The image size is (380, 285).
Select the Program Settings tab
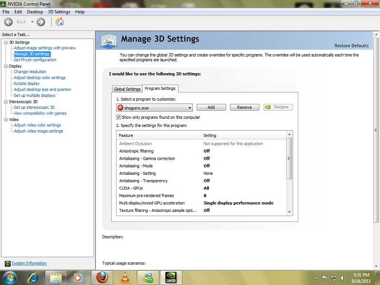pyautogui.click(x=160, y=88)
